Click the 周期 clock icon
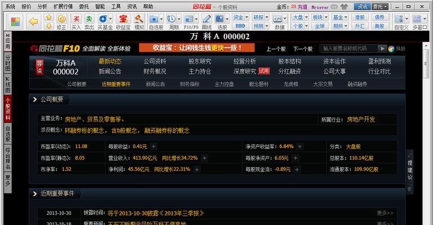The height and width of the screenshot is (225, 433). pos(171,19)
